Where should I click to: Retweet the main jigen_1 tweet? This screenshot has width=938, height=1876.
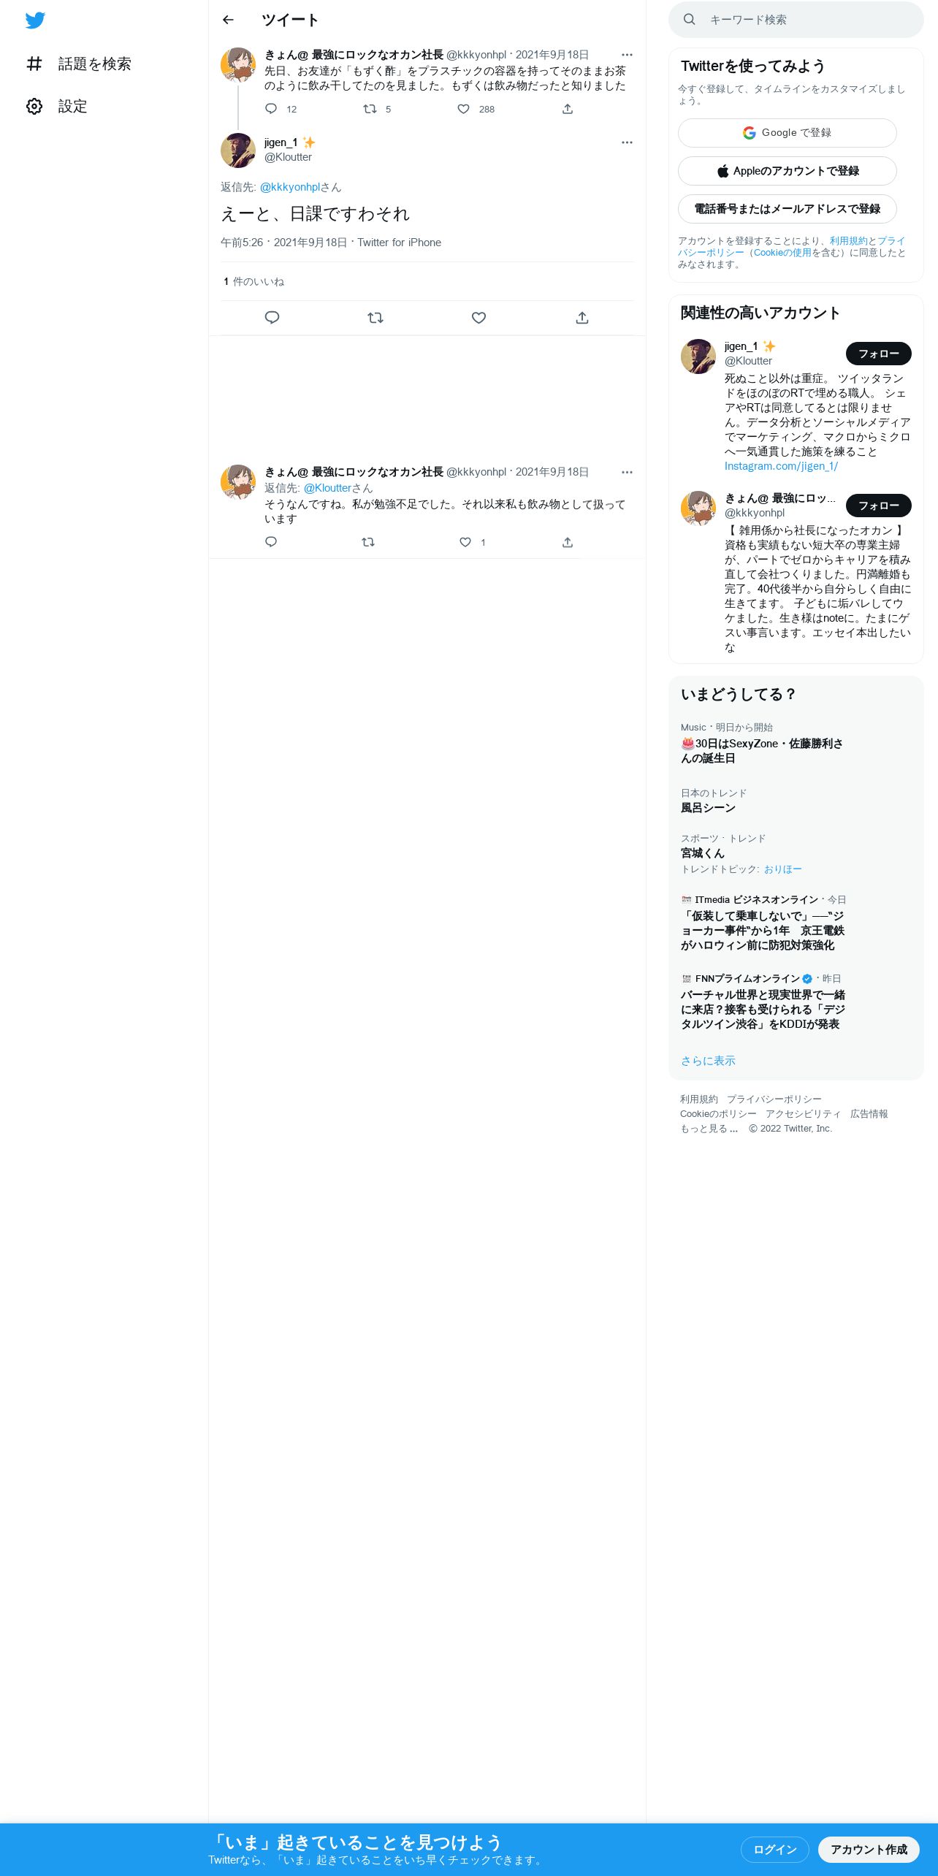click(375, 318)
